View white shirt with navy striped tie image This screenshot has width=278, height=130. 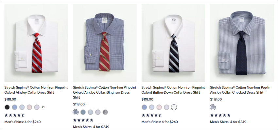click(x=173, y=43)
